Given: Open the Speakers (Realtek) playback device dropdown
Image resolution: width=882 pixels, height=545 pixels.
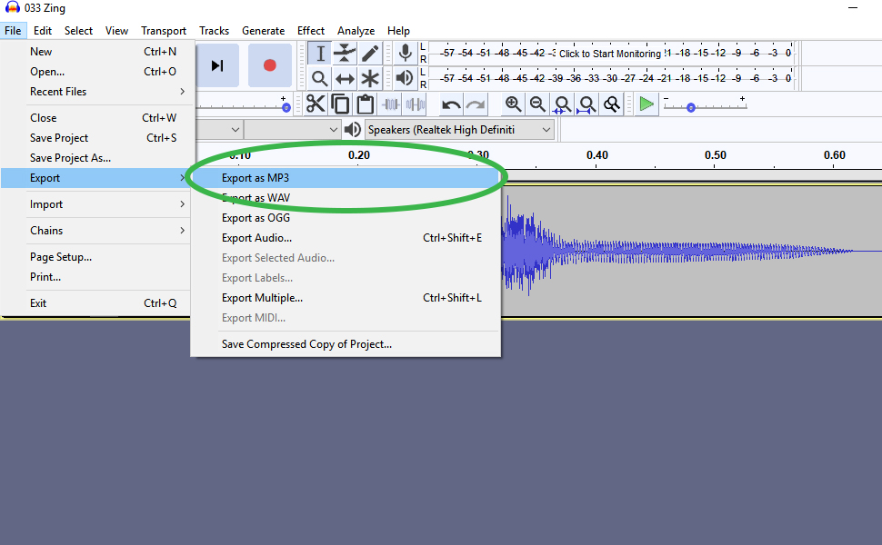Looking at the screenshot, I should pos(459,130).
